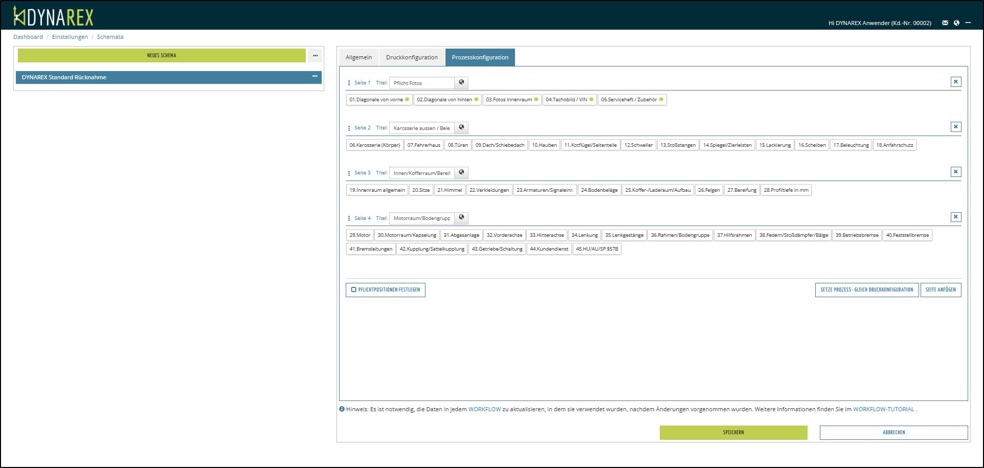Switch to the Druckkonfiguration tab
Viewport: 984px width, 468px height.
pyautogui.click(x=412, y=57)
